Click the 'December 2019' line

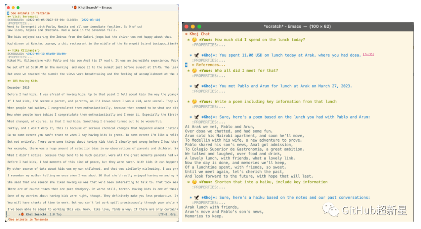[x=18, y=87]
